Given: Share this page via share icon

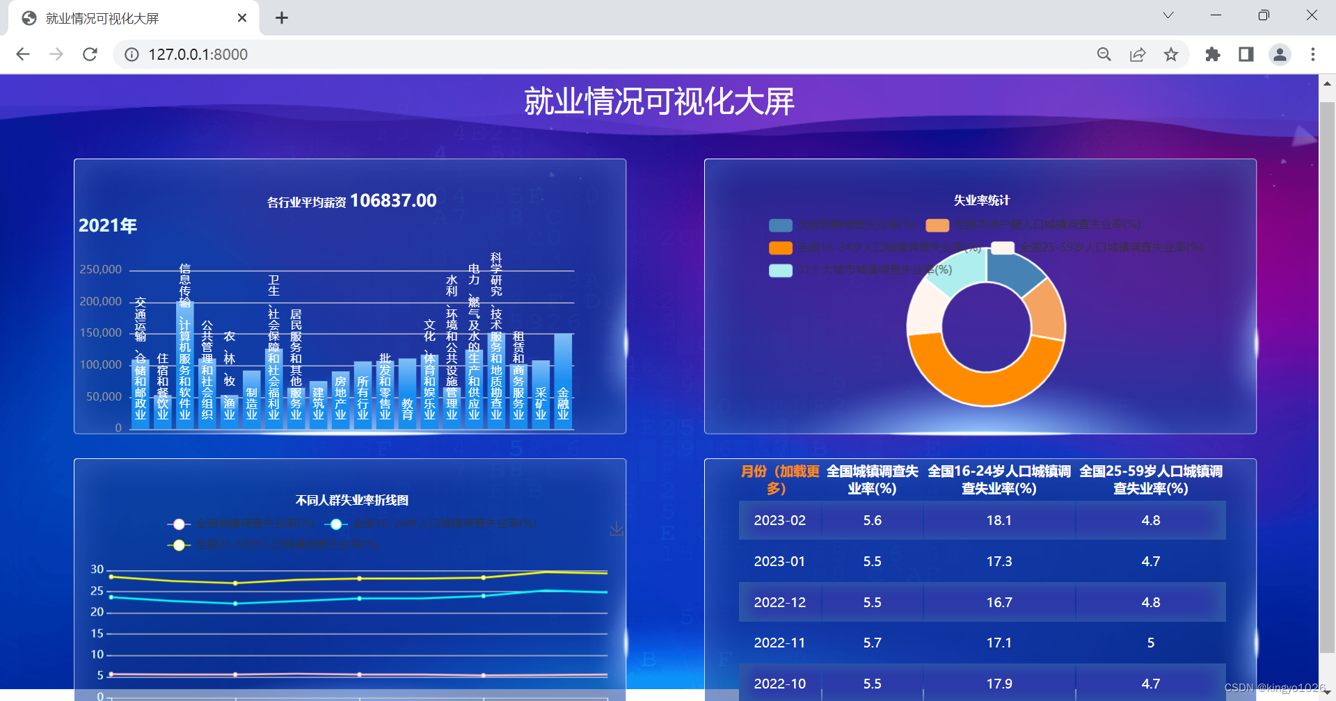Looking at the screenshot, I should click(x=1138, y=54).
